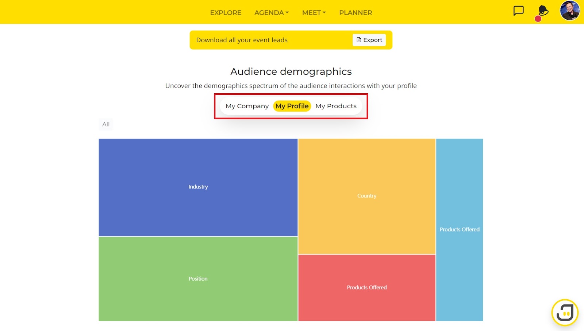Open the chatbot assistant widget
This screenshot has width=584, height=331.
(x=565, y=312)
